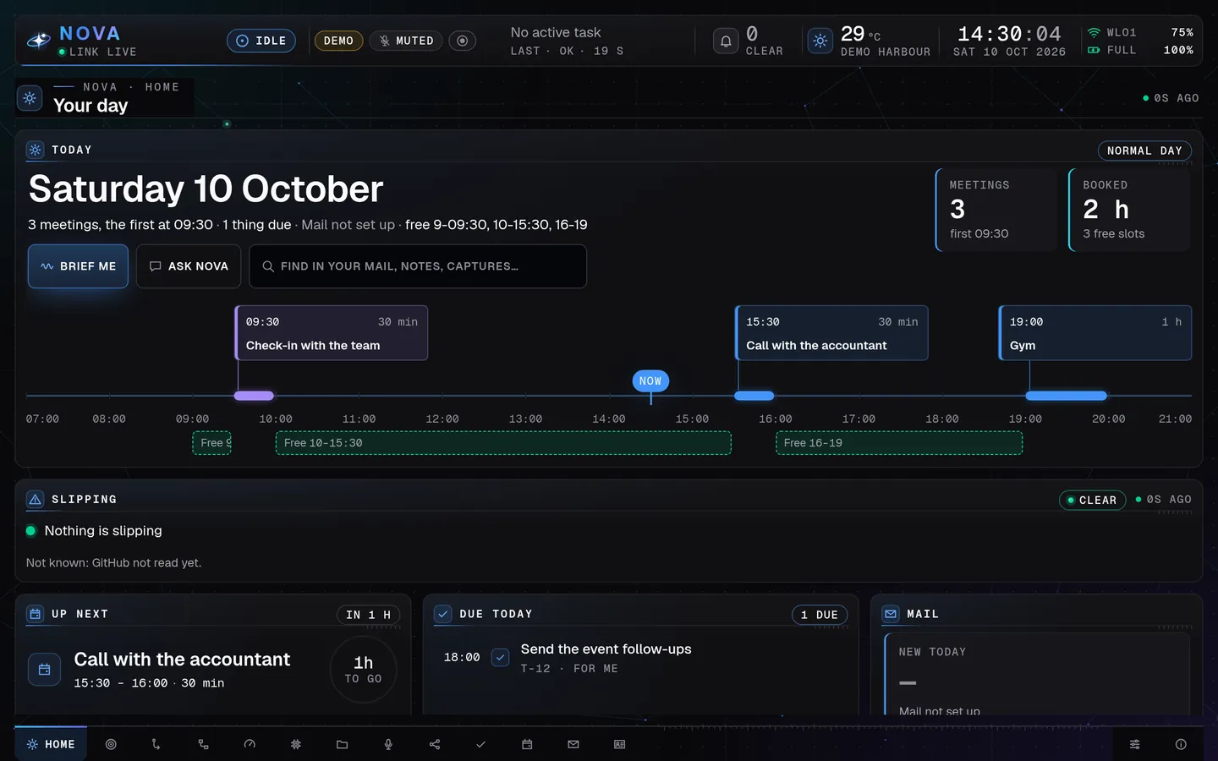
Task: Open the microphone icon in bottom nav
Action: (x=388, y=744)
